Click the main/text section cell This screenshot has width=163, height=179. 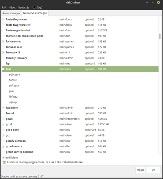[65, 36]
